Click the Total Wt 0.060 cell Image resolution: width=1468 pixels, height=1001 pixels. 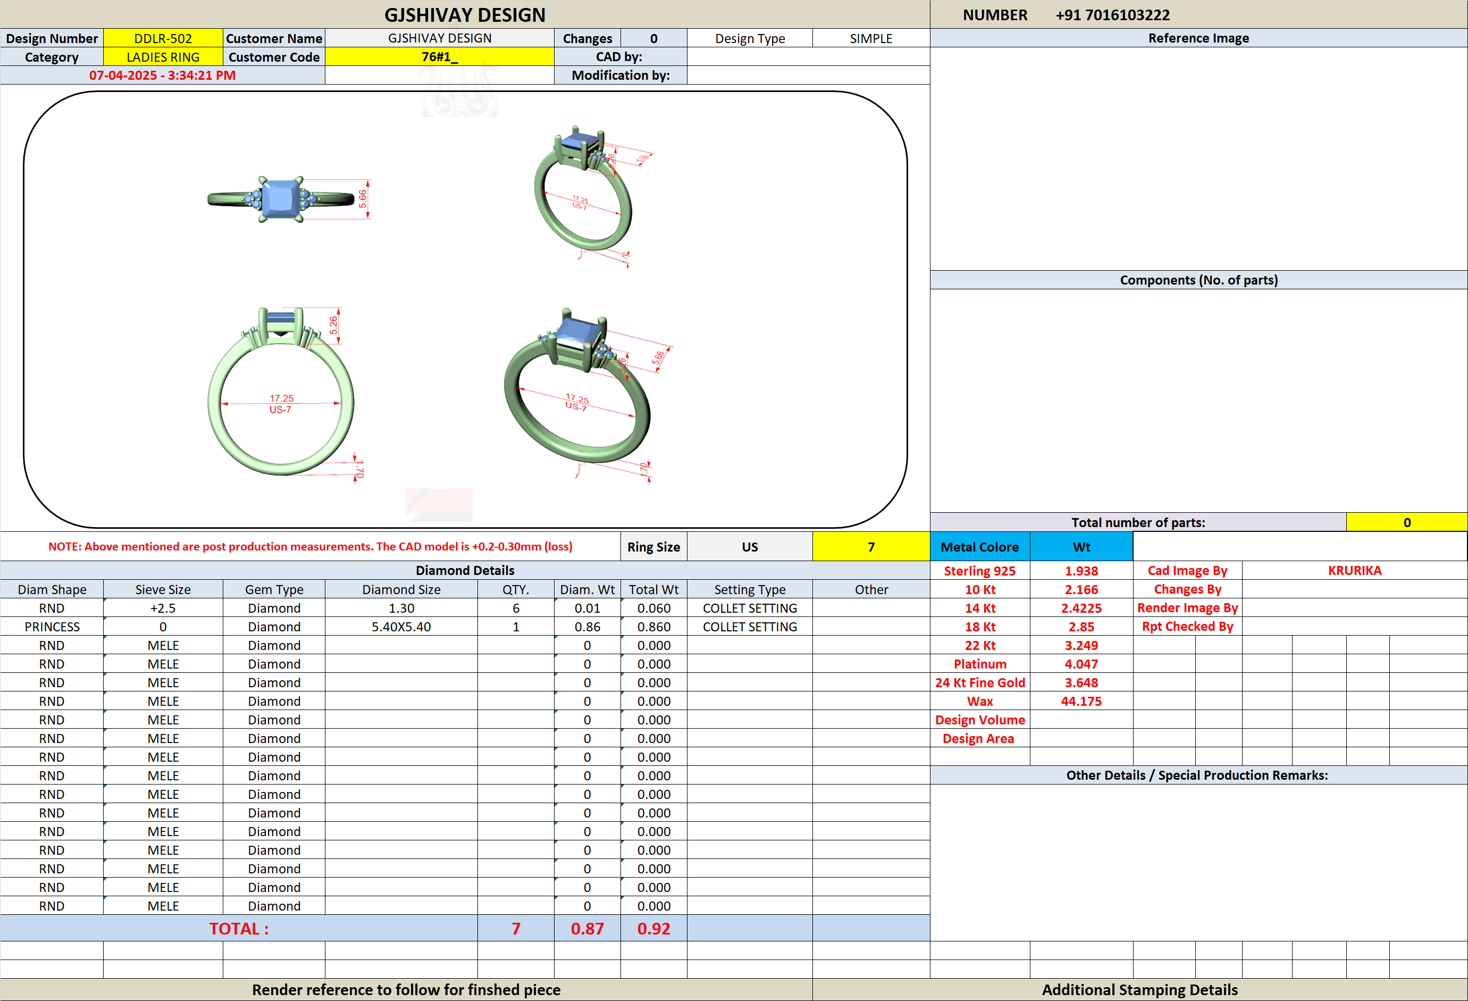654,608
